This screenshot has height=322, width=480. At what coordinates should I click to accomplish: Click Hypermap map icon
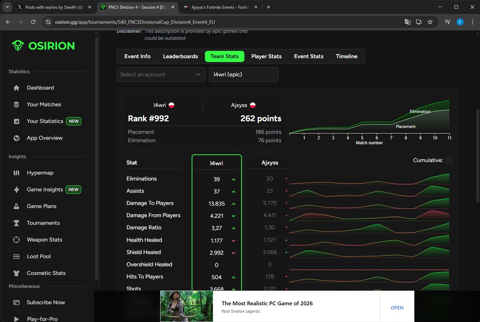[x=16, y=173]
